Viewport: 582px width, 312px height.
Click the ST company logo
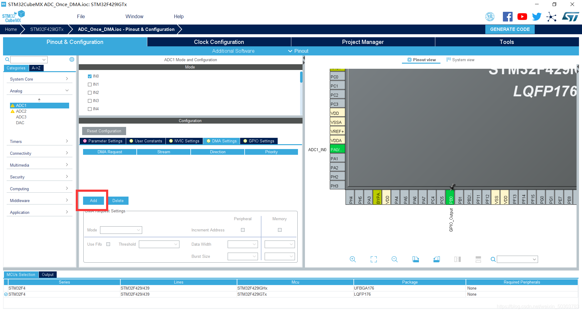point(570,17)
